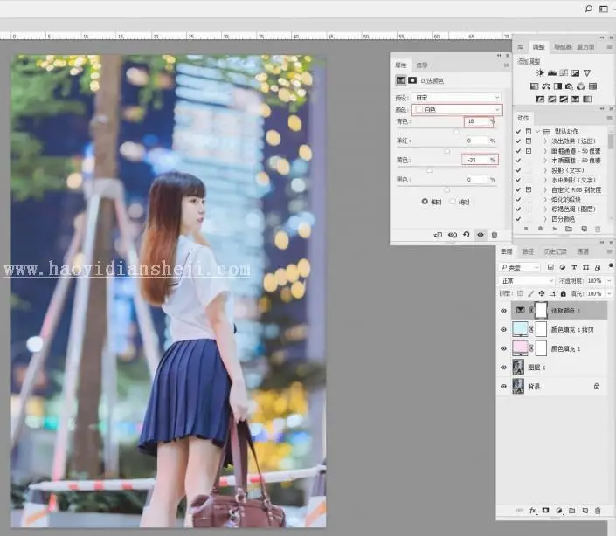Hide the Color Fill 1 copy layer
Viewport: 616px width, 536px height.
[504, 330]
